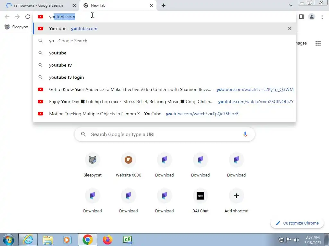
Task: Click inside the address bar text youtube.com
Action: pos(62,17)
